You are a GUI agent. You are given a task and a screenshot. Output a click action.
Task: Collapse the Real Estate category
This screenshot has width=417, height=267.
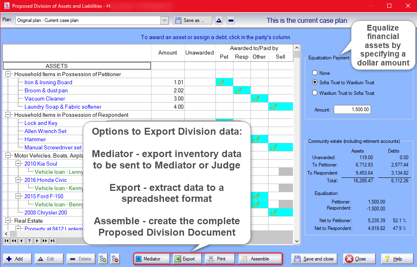coord(8,221)
